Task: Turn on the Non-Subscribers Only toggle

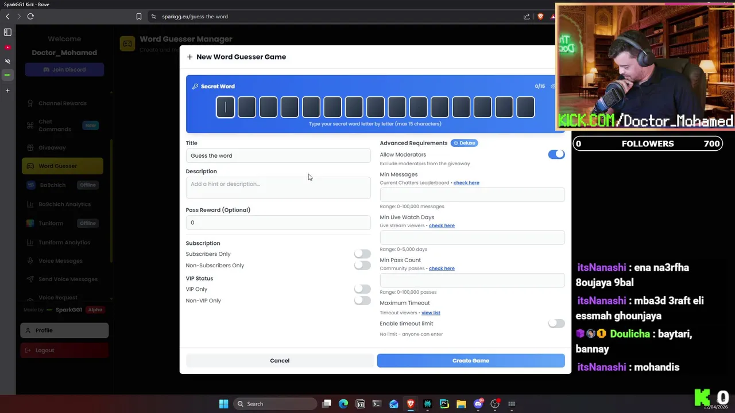Action: pyautogui.click(x=362, y=265)
